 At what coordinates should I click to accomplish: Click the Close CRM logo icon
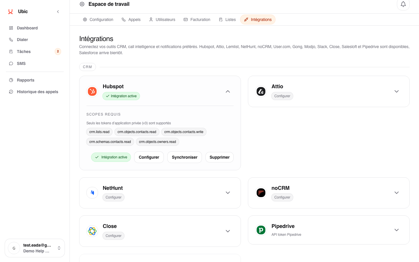pos(92,231)
